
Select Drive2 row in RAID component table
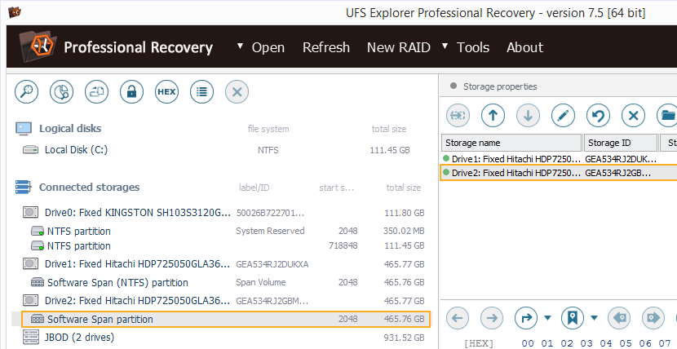559,173
